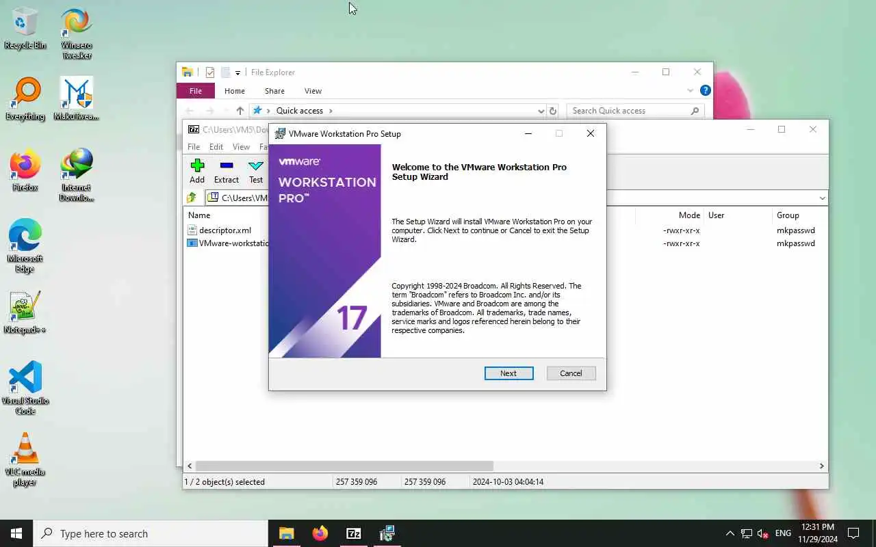Image resolution: width=876 pixels, height=547 pixels.
Task: Open Recycle Bin desktop icon
Action: tap(25, 29)
